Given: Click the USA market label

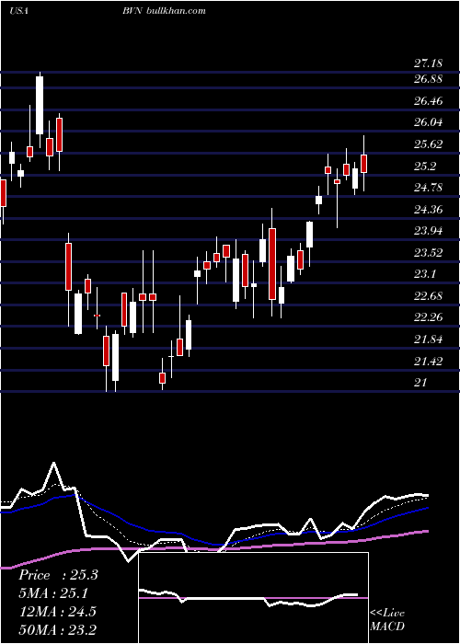Looking at the screenshot, I should pyautogui.click(x=18, y=11).
